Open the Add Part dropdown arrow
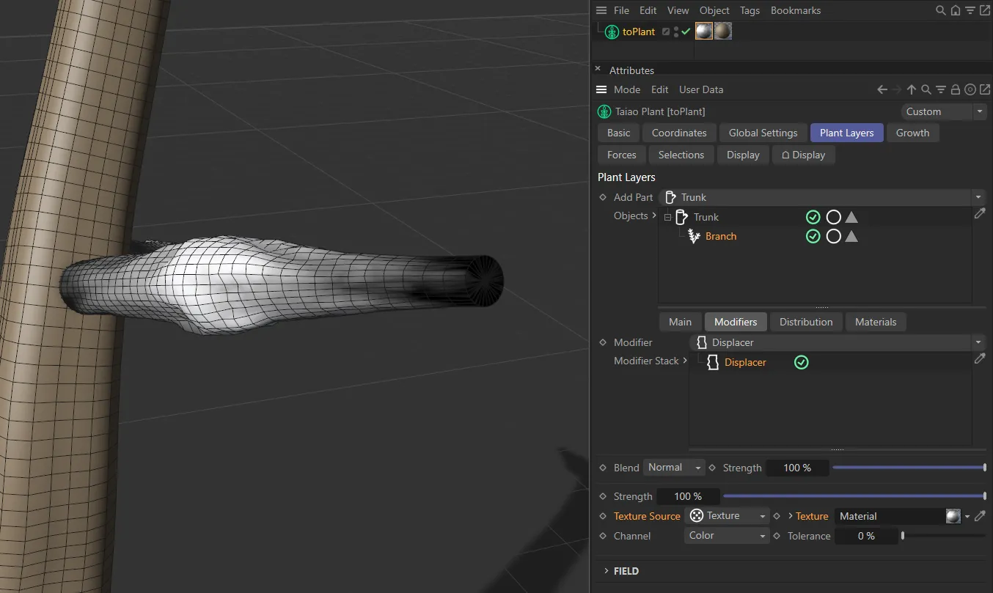The width and height of the screenshot is (993, 593). pyautogui.click(x=978, y=196)
